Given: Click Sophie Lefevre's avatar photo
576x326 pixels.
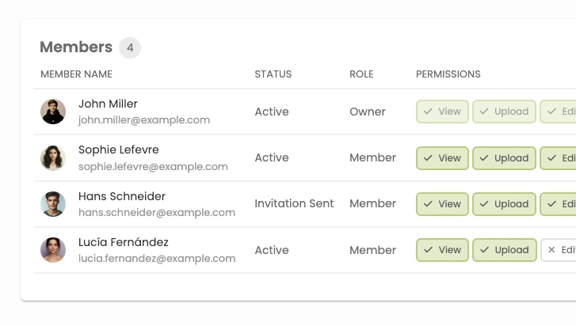Looking at the screenshot, I should (53, 158).
